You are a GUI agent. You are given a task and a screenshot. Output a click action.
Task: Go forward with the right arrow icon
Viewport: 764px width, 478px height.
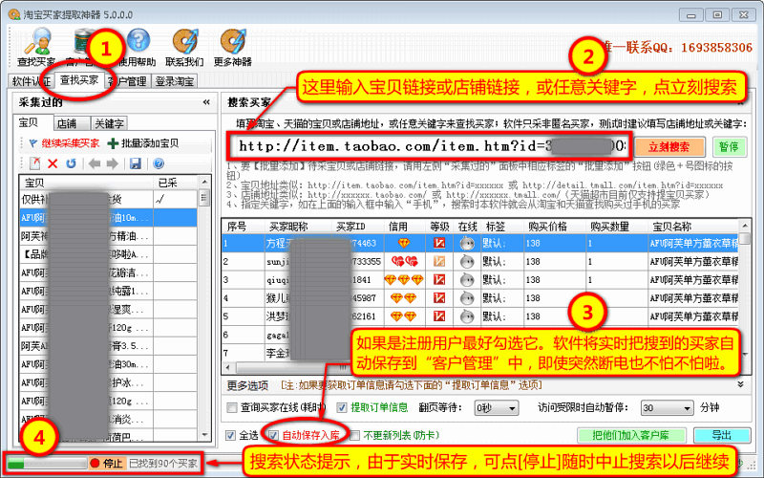[x=113, y=163]
